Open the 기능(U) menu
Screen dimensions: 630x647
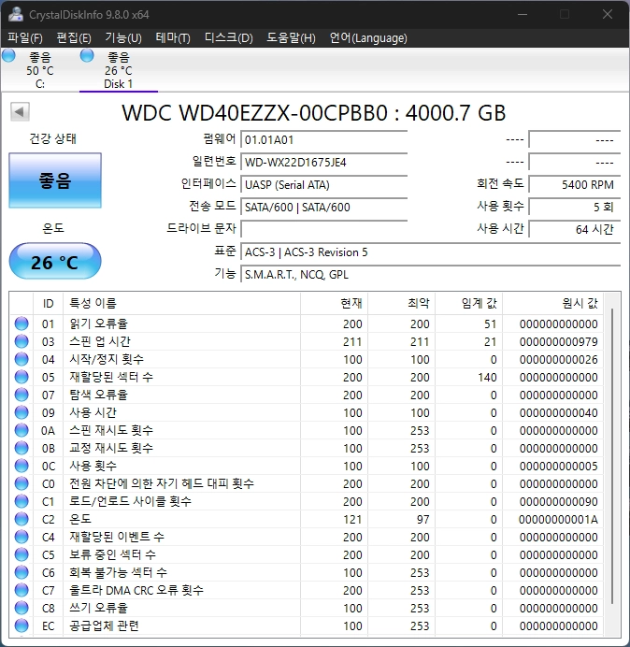(x=123, y=38)
